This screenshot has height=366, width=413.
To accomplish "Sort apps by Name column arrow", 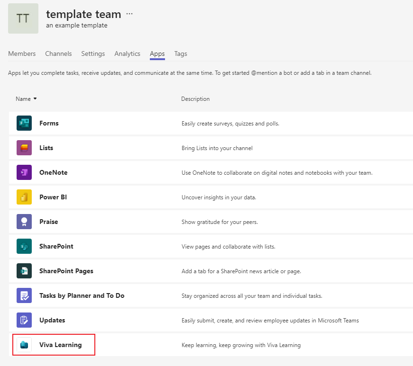I will (35, 98).
